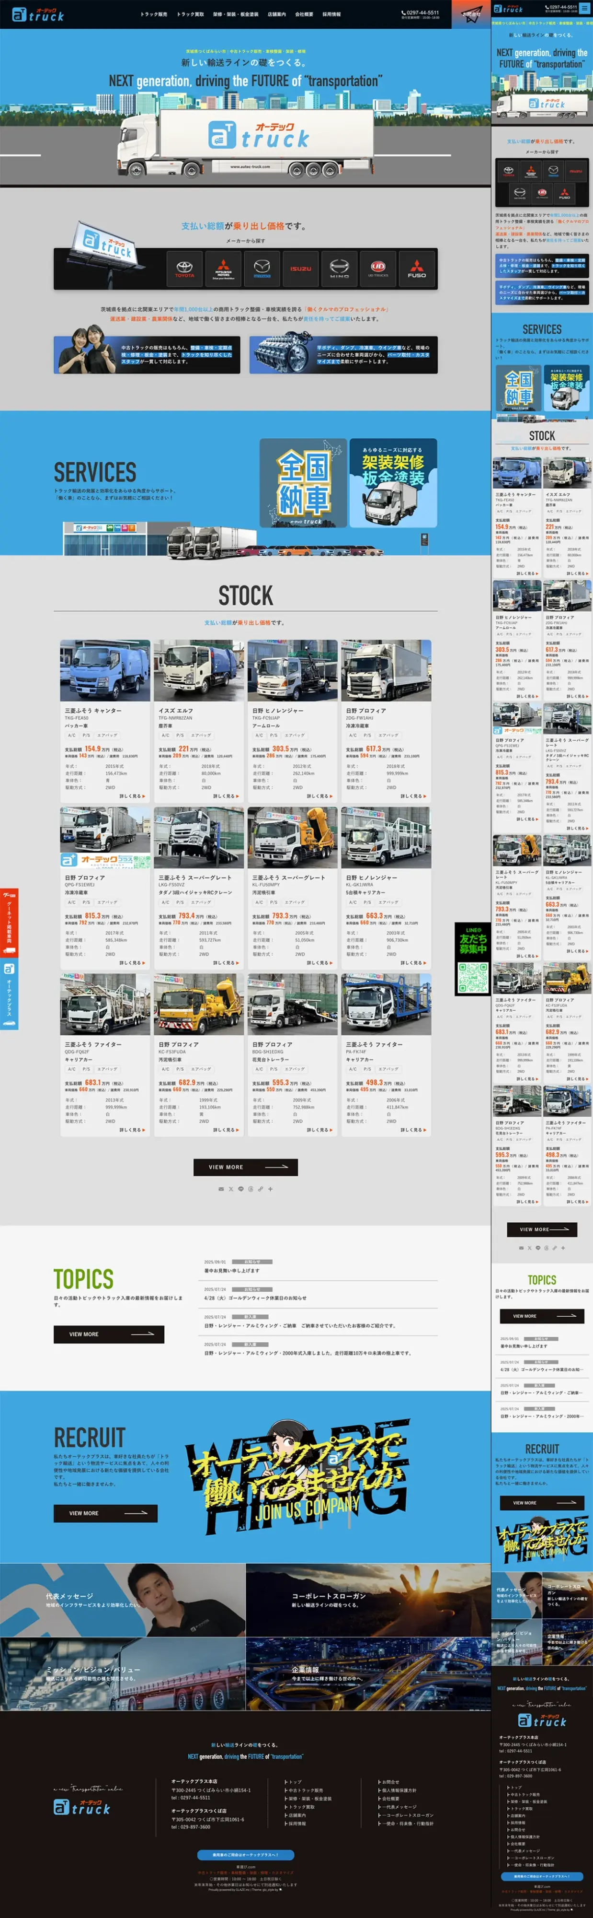Open the UD Trucks logo tile
Viewport: 593px width, 1918px height.
coord(378,269)
